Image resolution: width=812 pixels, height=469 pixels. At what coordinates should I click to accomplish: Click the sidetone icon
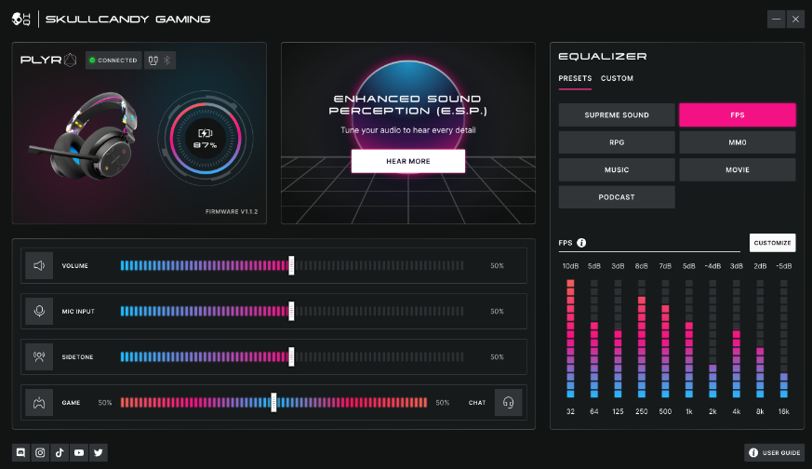[39, 357]
